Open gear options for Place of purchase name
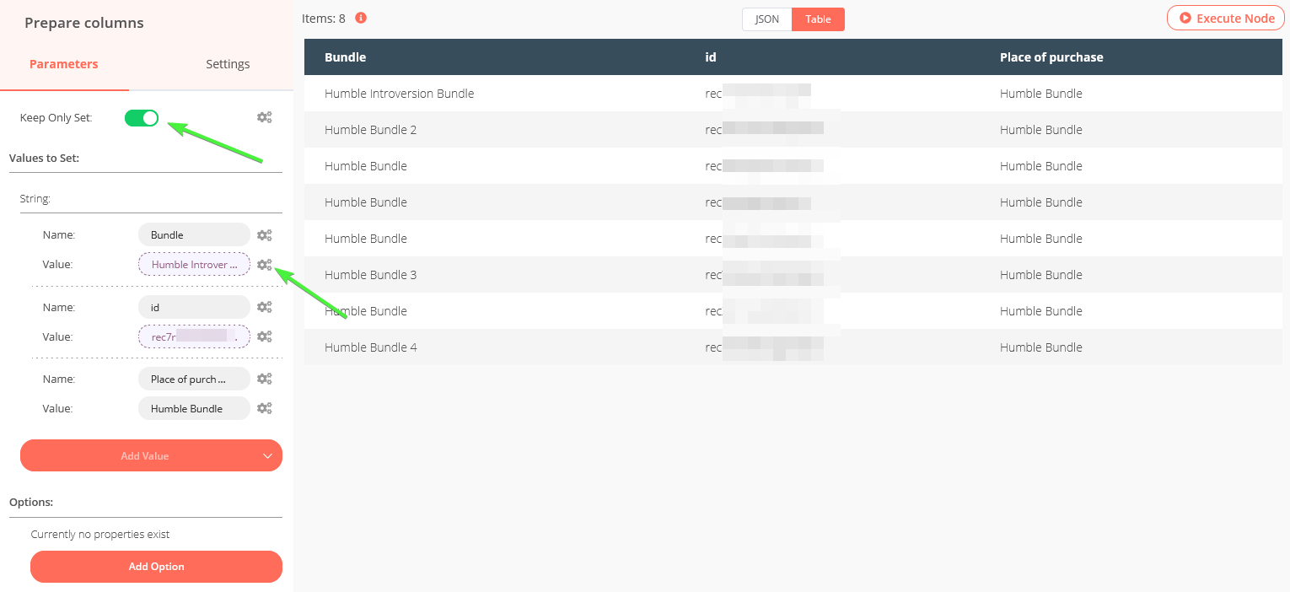Viewport: 1290px width, 592px height. coord(264,379)
